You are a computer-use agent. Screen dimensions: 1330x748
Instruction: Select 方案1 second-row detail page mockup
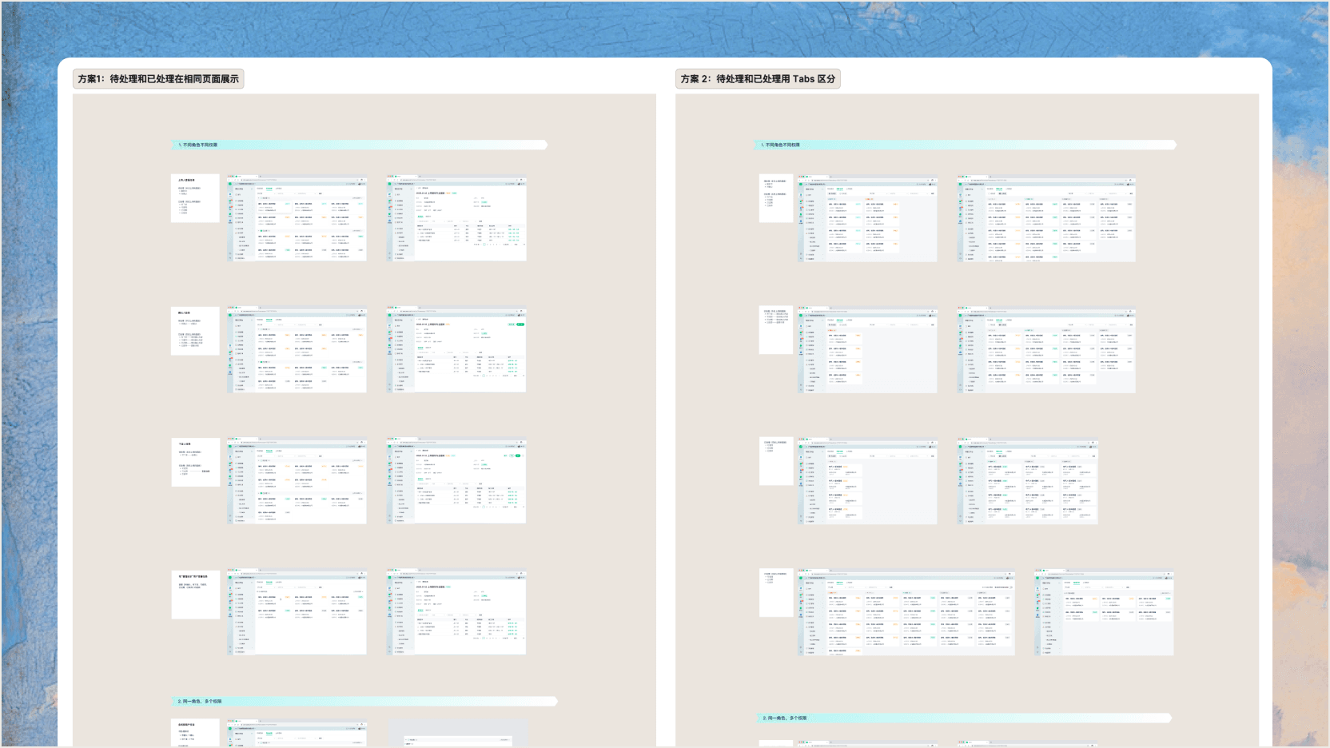[456, 350]
